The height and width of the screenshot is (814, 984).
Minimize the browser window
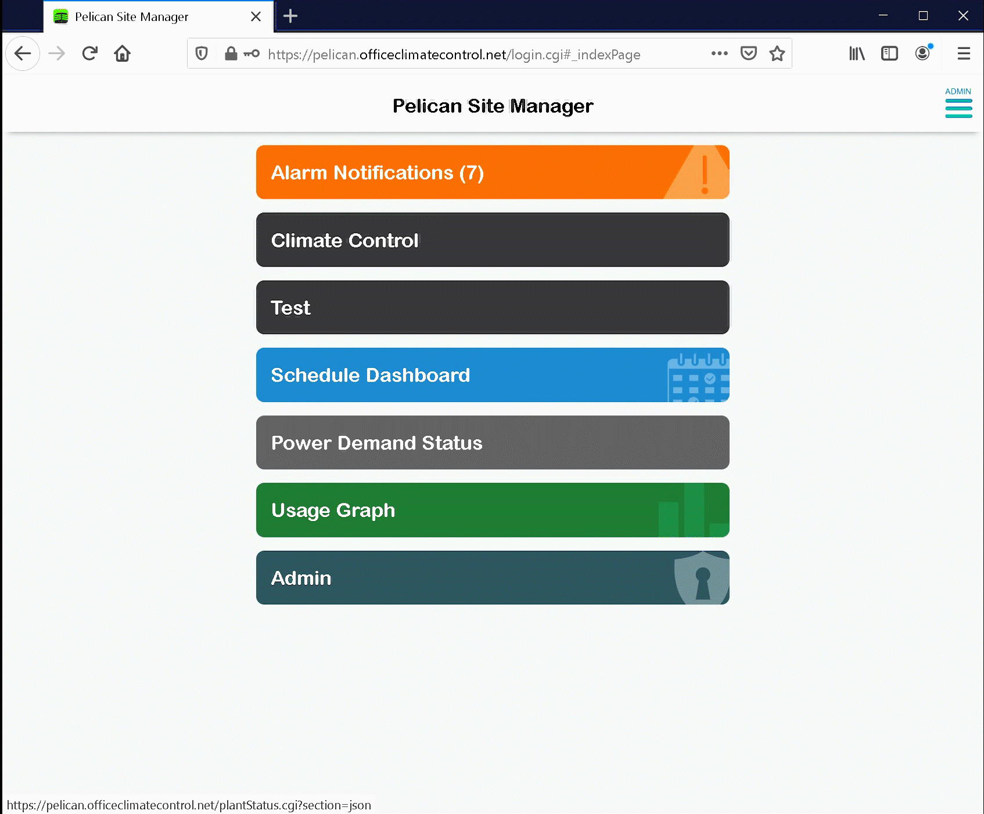(883, 16)
